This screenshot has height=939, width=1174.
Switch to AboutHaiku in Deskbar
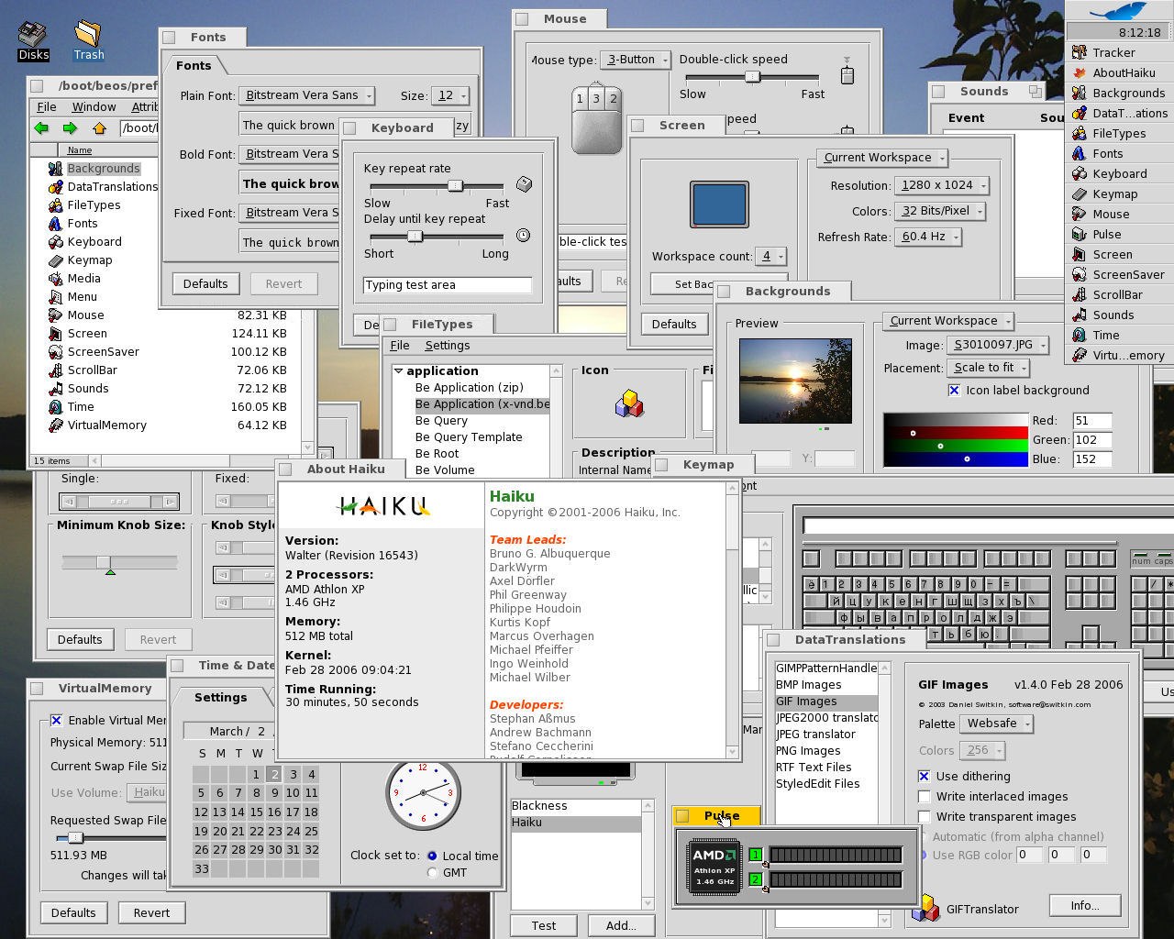point(1119,72)
